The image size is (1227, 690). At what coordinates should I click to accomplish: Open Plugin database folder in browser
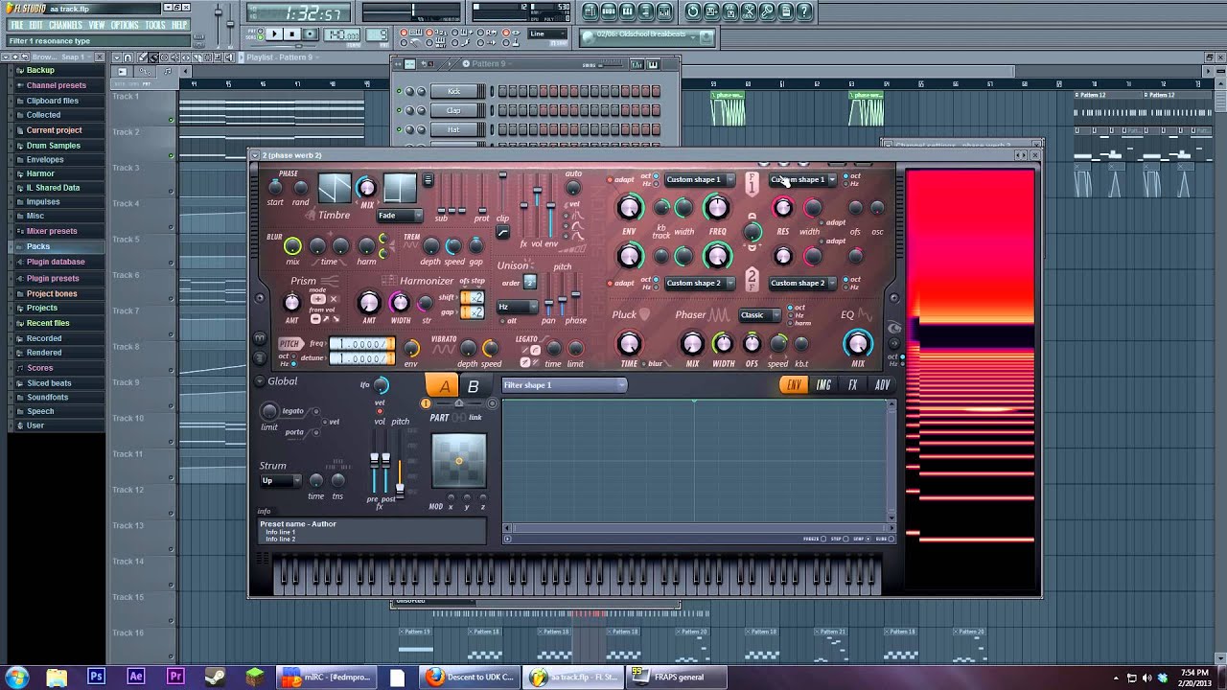56,262
